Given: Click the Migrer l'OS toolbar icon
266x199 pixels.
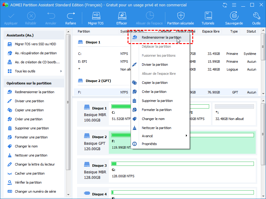Looking at the screenshot, I should click(96, 16).
